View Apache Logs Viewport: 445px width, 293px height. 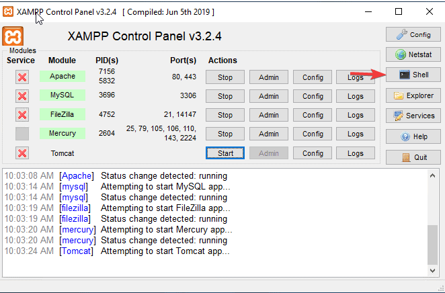pyautogui.click(x=356, y=77)
